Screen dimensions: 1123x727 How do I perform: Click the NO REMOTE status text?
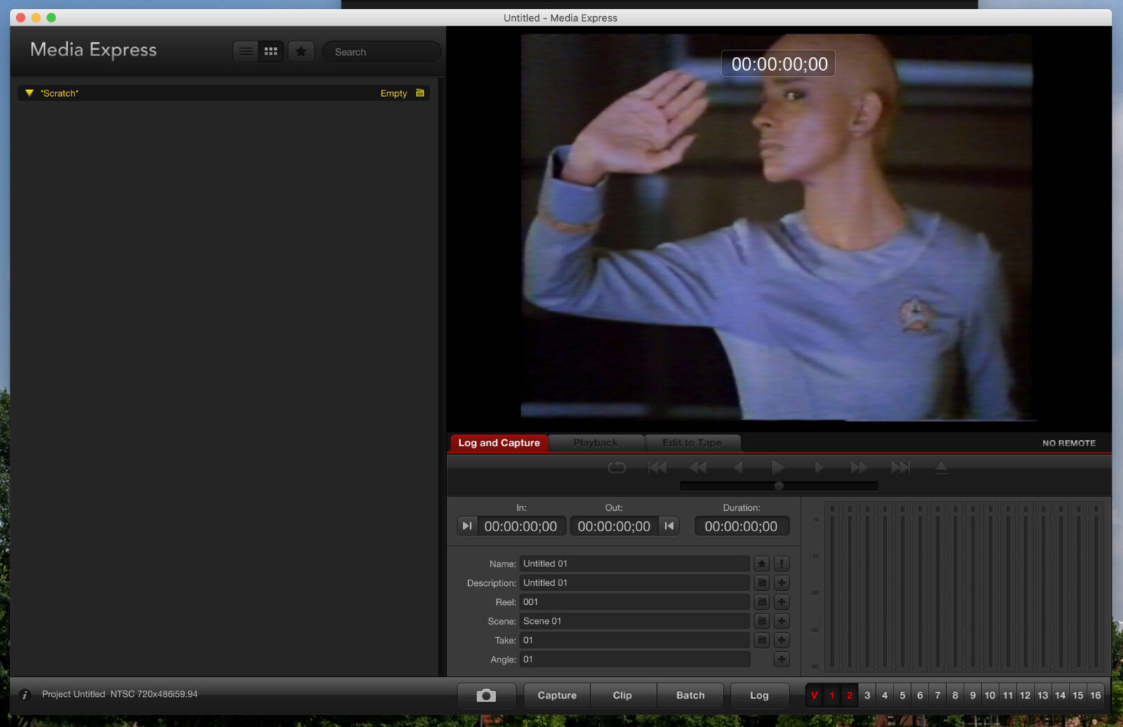pyautogui.click(x=1068, y=443)
